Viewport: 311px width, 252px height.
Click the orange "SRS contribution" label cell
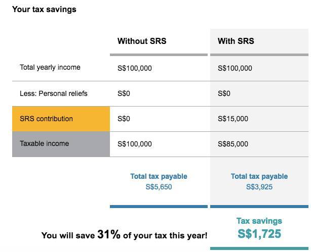[x=61, y=119]
